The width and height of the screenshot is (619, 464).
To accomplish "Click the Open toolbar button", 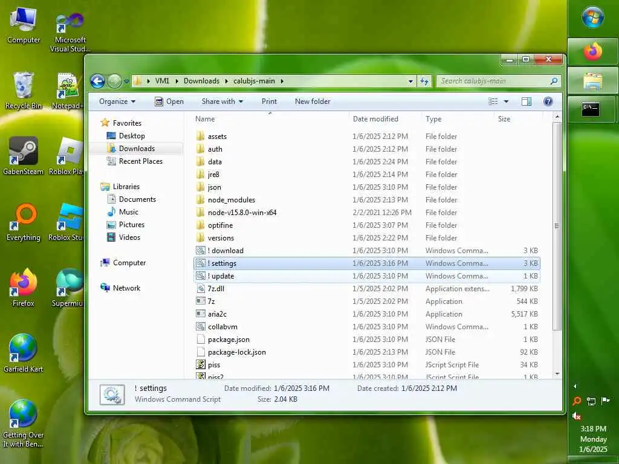I will [169, 101].
